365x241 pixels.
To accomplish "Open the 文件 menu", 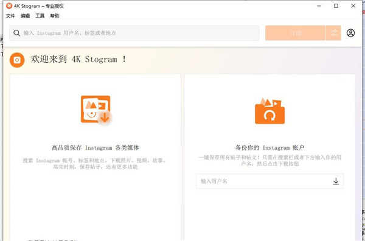I will 10,16.
